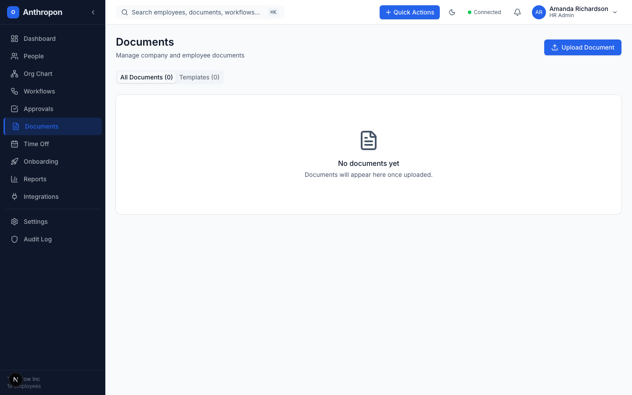
Task: Open the Dashboard from the sidebar
Action: pos(39,39)
